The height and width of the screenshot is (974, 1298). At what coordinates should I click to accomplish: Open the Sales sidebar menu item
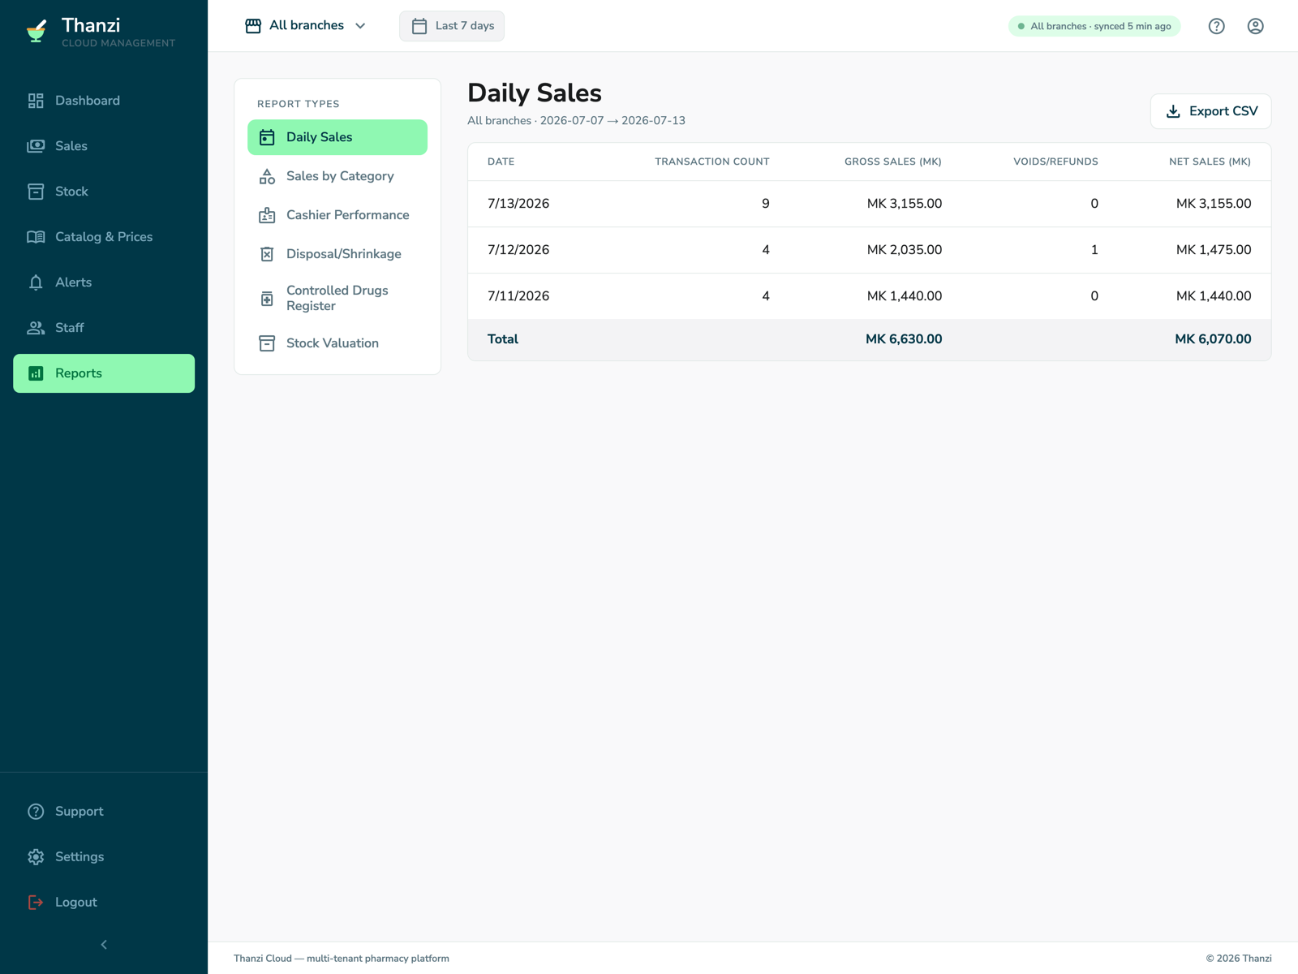point(104,146)
